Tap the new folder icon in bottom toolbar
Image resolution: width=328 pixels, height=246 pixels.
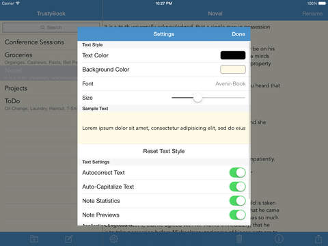click(x=34, y=239)
